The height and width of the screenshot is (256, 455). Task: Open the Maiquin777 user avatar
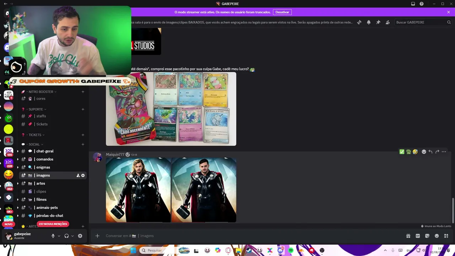(x=97, y=158)
